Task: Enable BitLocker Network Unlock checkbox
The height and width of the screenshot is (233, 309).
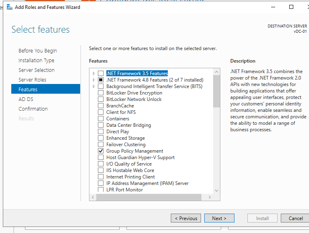Action: (101, 99)
